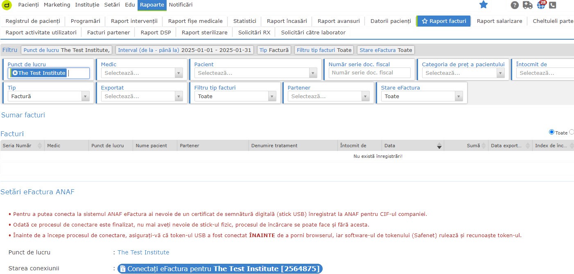Expand the Exportat dropdown
Viewport: 574px width, 274px height.
pos(142,96)
